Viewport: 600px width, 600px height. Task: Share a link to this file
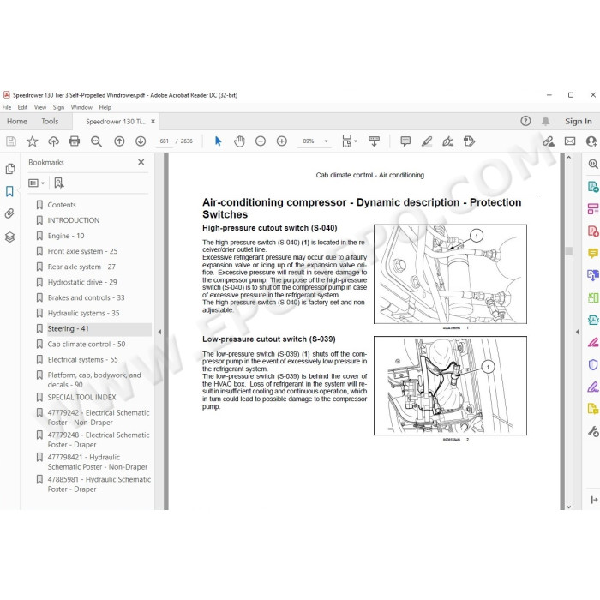coord(549,141)
